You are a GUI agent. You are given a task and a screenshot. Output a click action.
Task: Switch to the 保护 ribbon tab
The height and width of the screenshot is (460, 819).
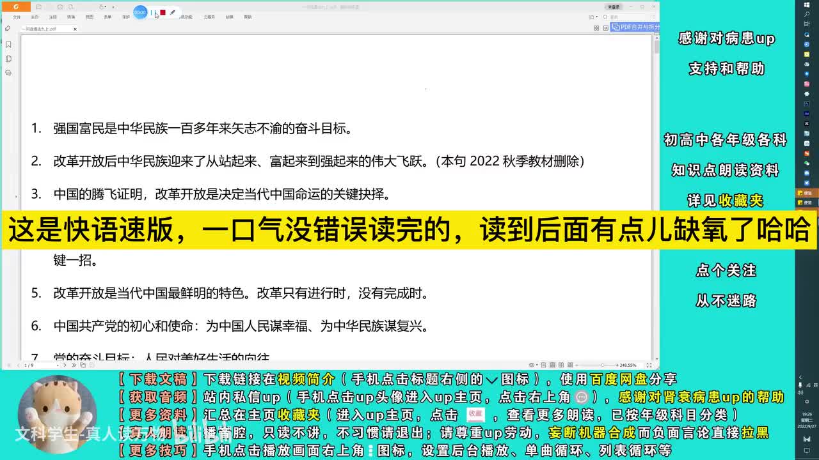126,17
